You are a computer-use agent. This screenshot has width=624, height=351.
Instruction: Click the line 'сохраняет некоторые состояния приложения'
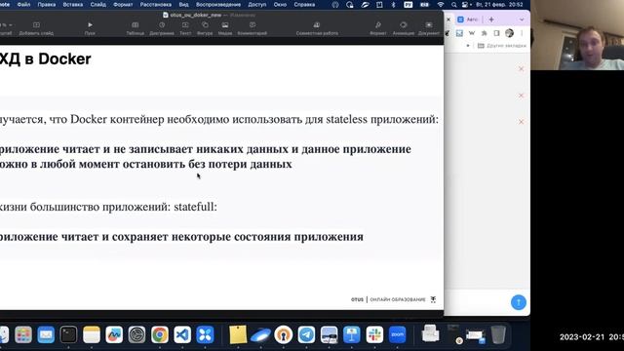238,237
